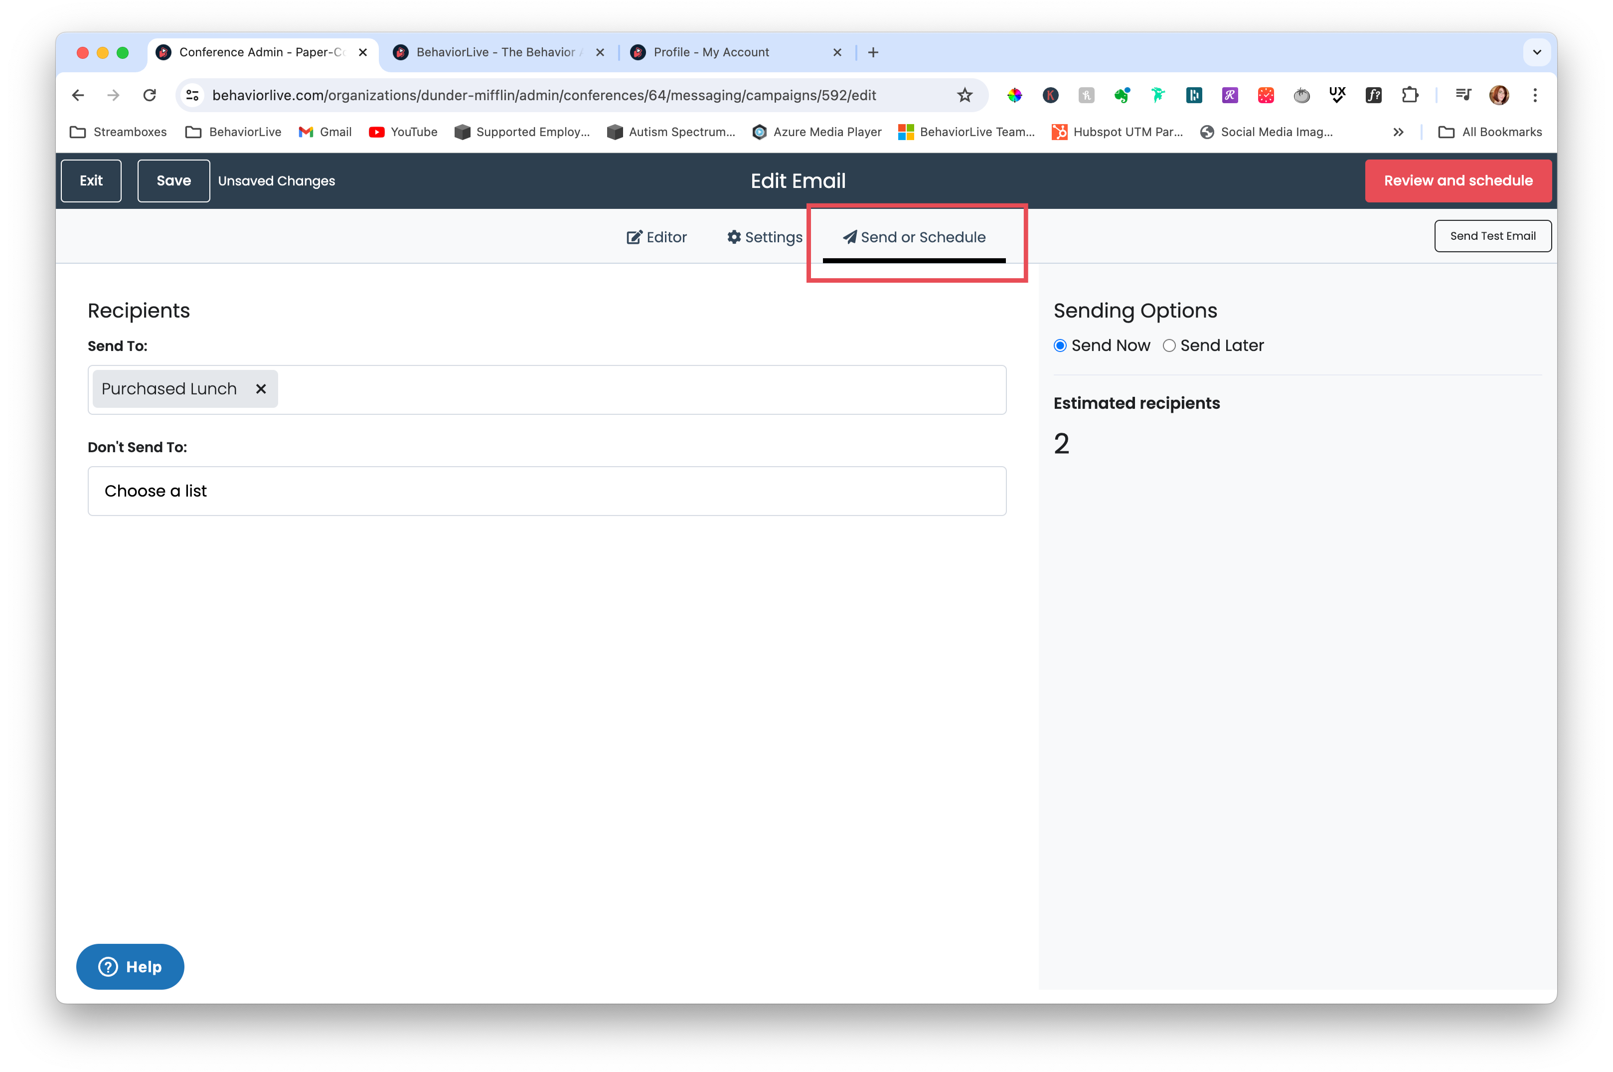Remove Purchased Lunch from Send To
1613x1072 pixels.
(260, 388)
